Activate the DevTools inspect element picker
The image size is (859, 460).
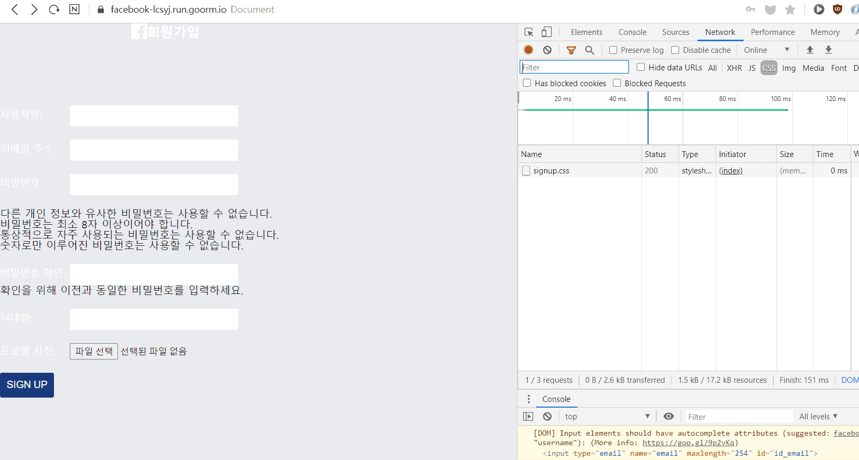click(529, 32)
